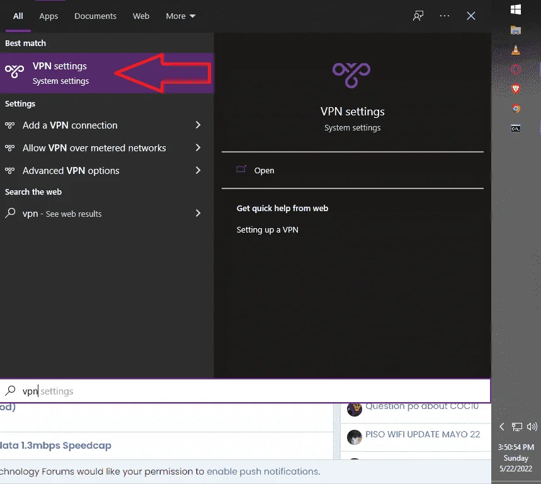Screen dimensions: 541x484
Task: Click the feedback icon in search header
Action: click(418, 16)
